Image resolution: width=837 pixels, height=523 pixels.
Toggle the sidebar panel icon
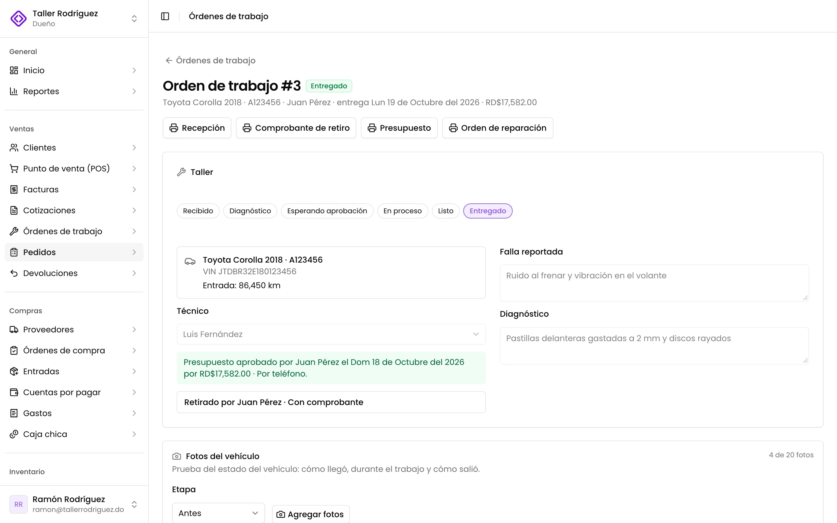pyautogui.click(x=165, y=16)
